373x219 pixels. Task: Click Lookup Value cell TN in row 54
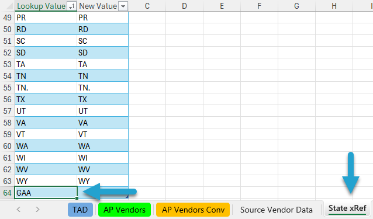[x=46, y=76]
